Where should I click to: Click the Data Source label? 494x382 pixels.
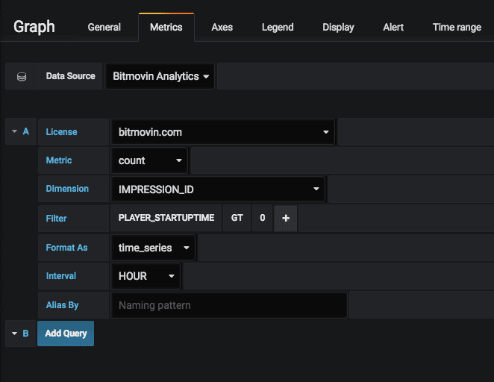pos(71,76)
